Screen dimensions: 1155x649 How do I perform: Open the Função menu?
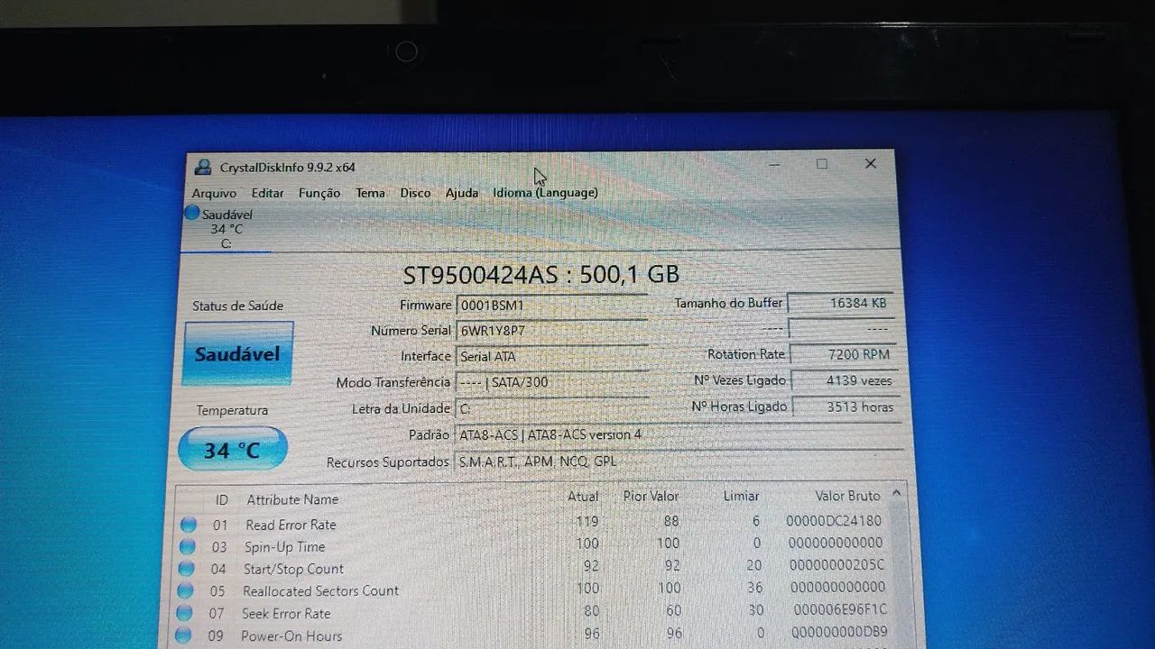tap(319, 193)
